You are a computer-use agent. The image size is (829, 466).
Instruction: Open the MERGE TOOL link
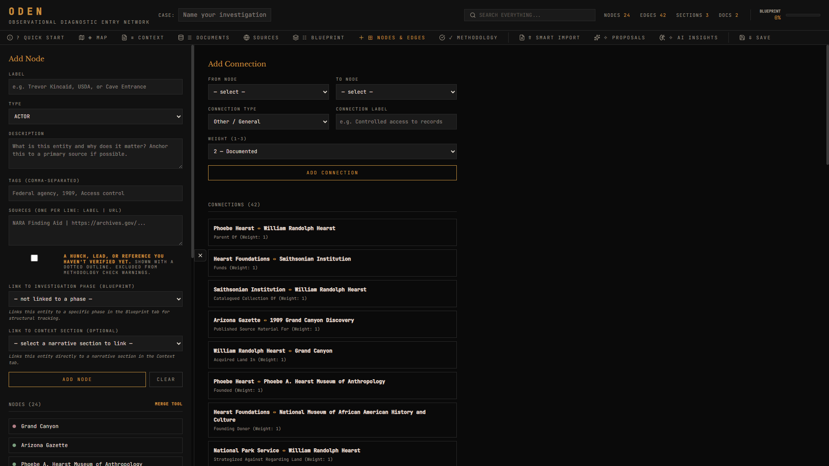(x=168, y=404)
